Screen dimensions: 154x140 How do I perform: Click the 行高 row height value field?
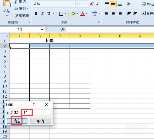click(x=37, y=112)
